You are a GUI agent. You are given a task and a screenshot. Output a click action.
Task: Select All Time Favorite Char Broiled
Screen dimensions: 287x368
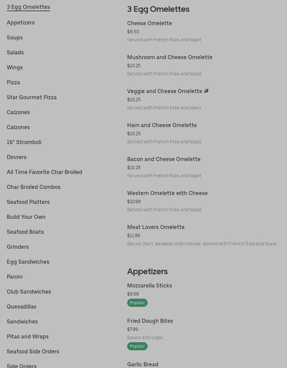pyautogui.click(x=45, y=172)
